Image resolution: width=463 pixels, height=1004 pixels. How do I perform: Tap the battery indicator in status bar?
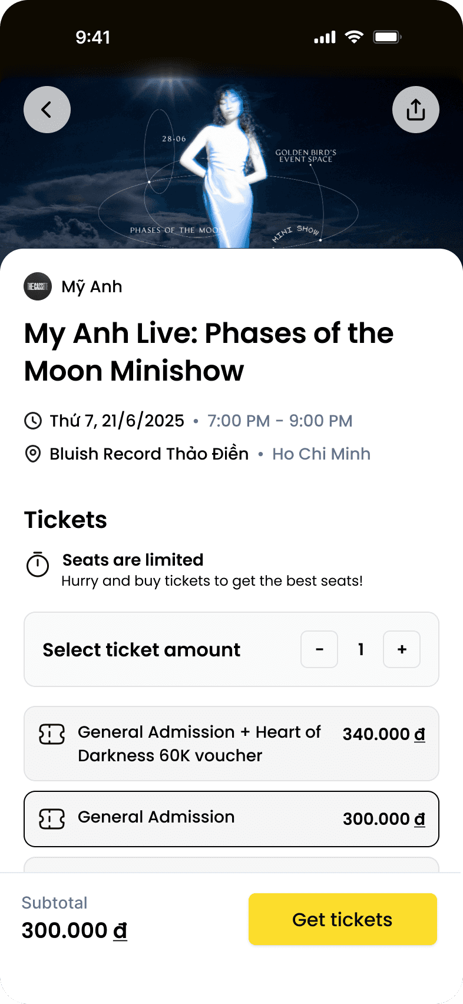tap(387, 38)
